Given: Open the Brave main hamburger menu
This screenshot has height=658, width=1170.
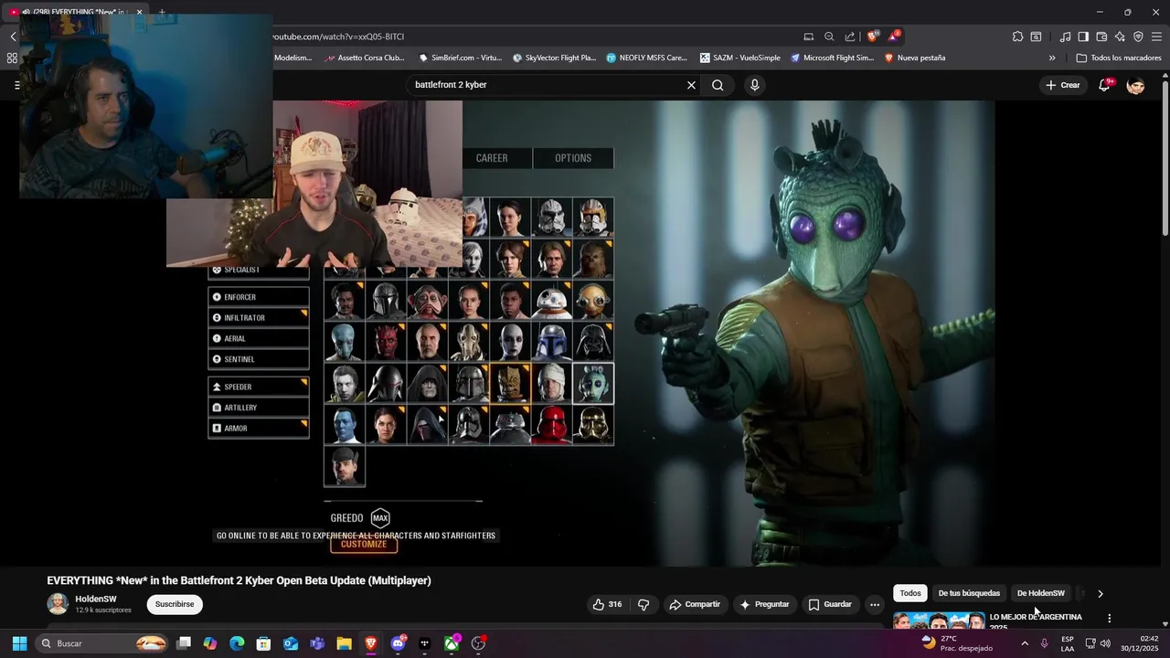Looking at the screenshot, I should [1157, 37].
